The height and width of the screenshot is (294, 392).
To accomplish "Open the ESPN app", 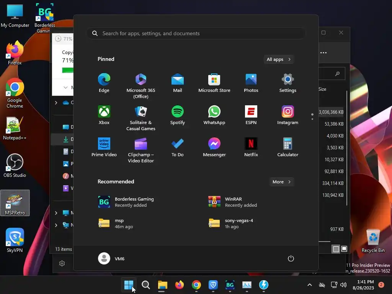I will [x=251, y=115].
